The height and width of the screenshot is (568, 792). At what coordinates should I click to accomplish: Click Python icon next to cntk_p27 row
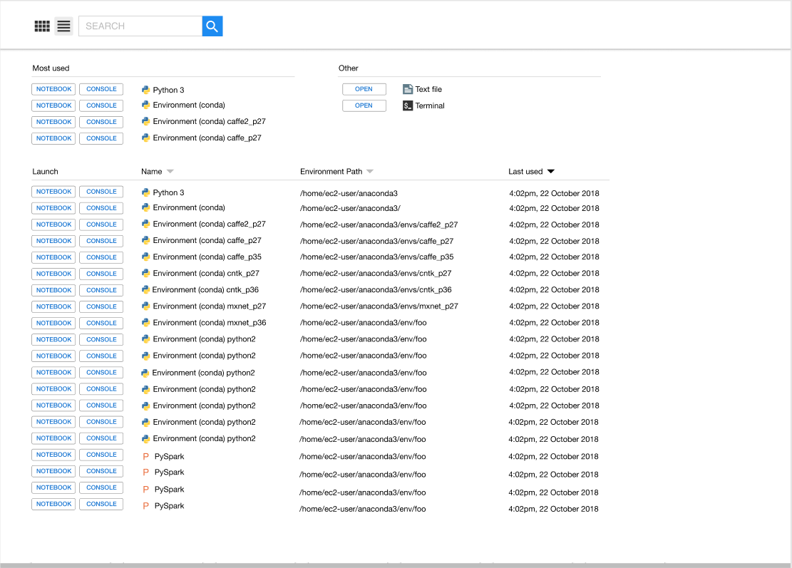click(x=146, y=274)
